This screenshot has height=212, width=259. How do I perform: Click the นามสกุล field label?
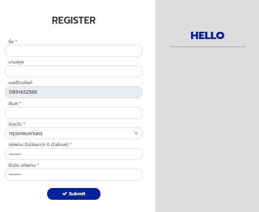16,62
